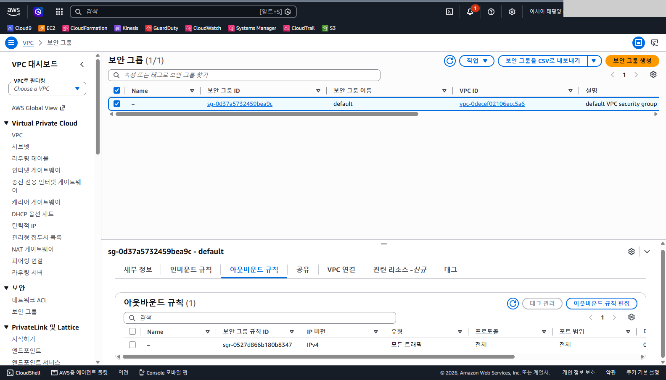Switch to the 인바운드 규칙 tab

coord(191,270)
